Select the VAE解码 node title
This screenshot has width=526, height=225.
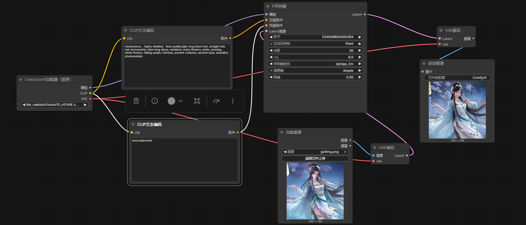453,30
